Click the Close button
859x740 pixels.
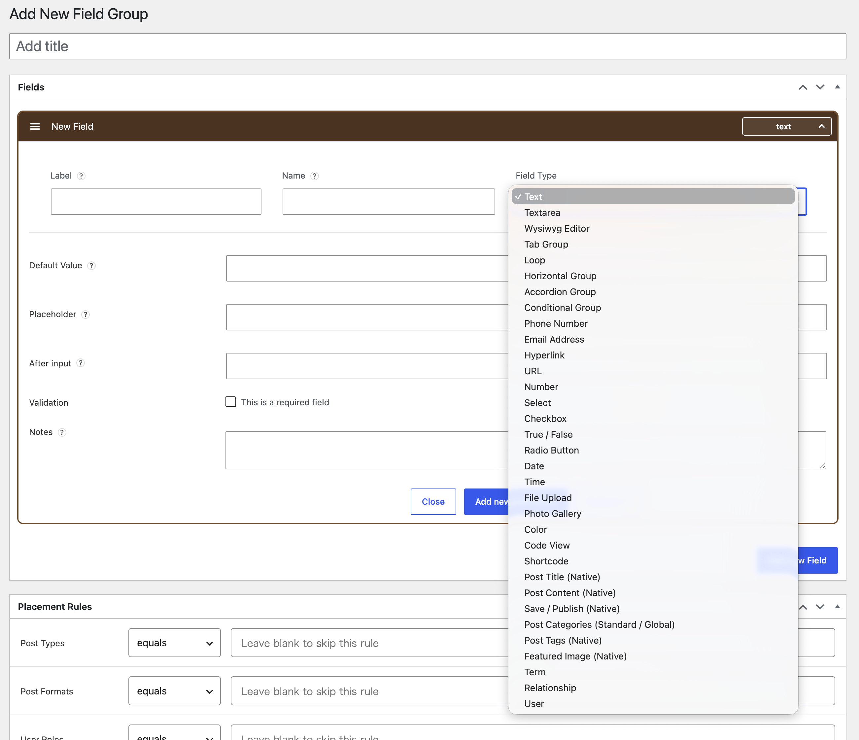(433, 502)
